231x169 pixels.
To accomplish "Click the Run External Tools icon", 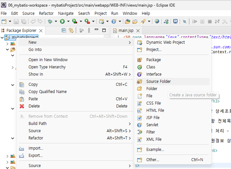I will (x=87, y=22).
